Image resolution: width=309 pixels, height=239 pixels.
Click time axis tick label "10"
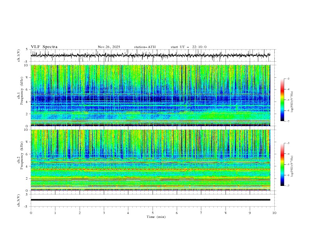(274, 213)
